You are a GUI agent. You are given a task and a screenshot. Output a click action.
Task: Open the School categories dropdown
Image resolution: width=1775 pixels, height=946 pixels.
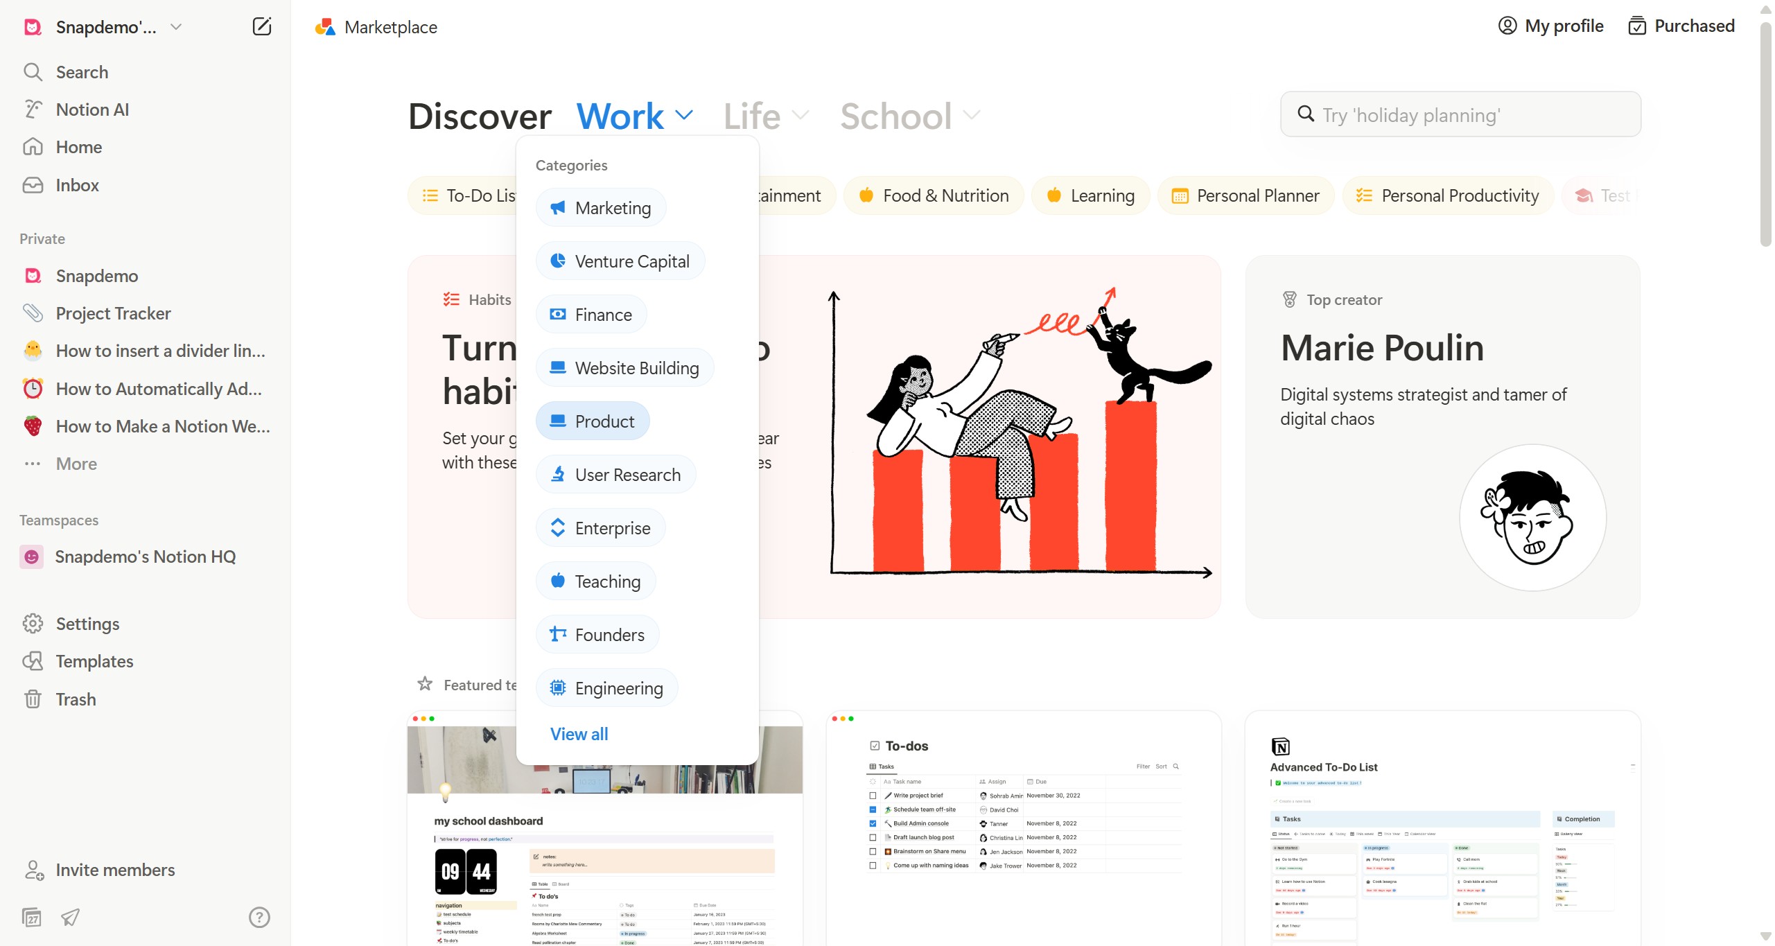(x=910, y=116)
